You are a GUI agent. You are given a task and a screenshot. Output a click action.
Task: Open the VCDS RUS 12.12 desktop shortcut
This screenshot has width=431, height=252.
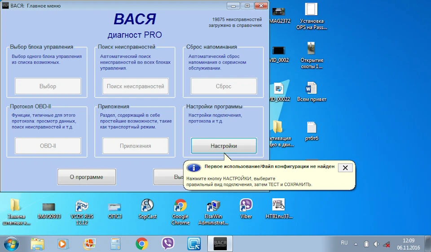pyautogui.click(x=82, y=212)
